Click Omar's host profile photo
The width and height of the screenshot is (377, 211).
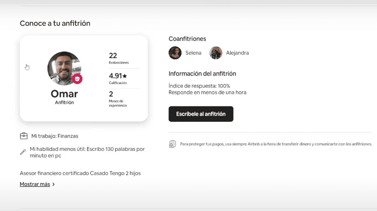coord(64,68)
